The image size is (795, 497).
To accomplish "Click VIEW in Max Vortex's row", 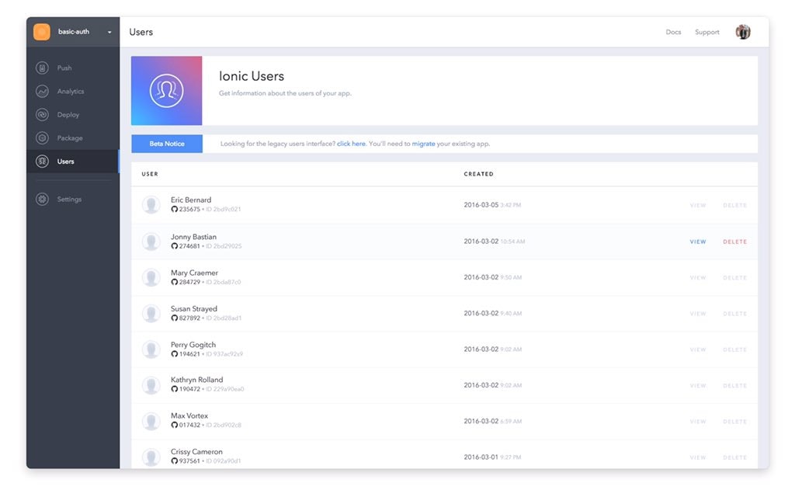I will point(698,422).
